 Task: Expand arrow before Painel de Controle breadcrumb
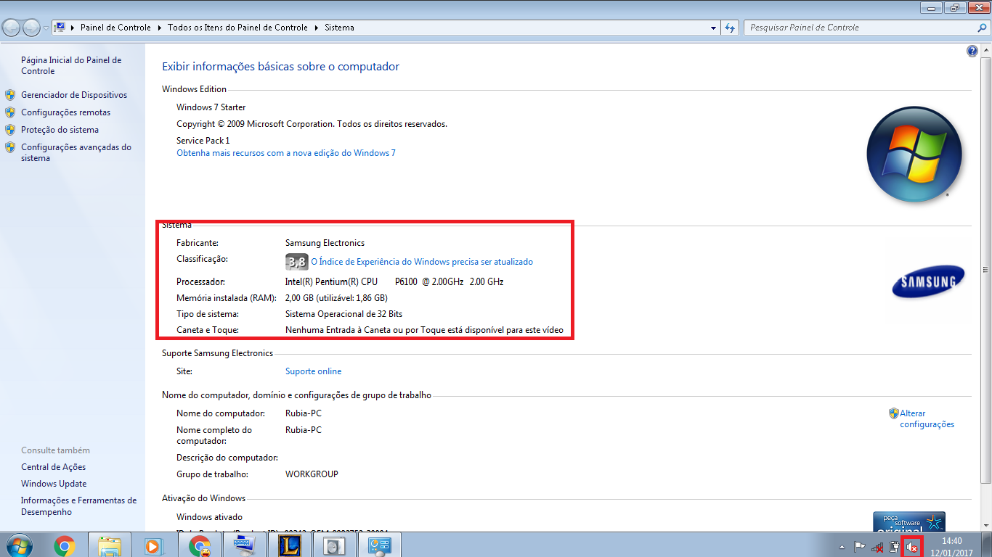click(x=73, y=28)
